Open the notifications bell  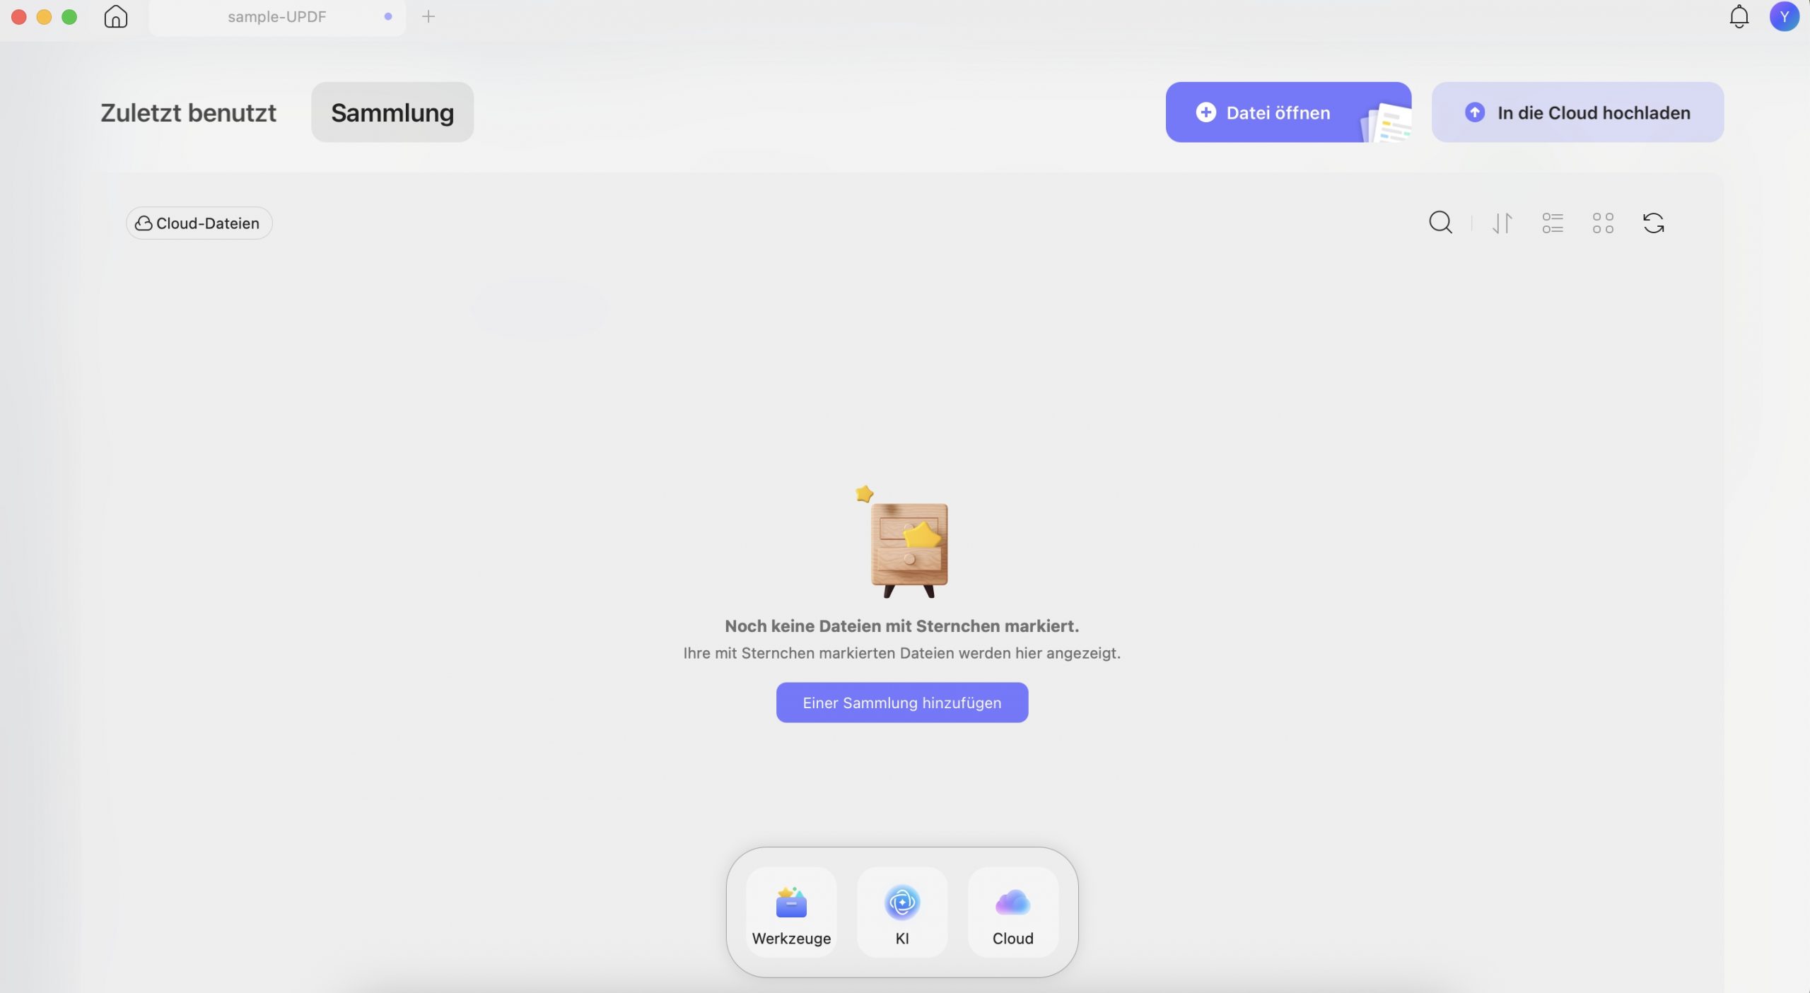[1739, 16]
